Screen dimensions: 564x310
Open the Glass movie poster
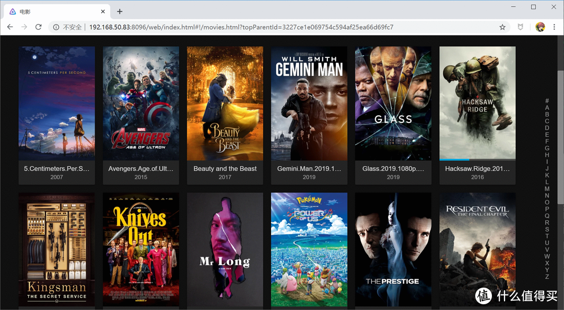(x=393, y=103)
